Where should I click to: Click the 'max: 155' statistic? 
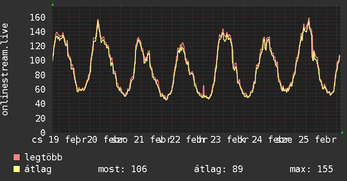[x=311, y=169]
